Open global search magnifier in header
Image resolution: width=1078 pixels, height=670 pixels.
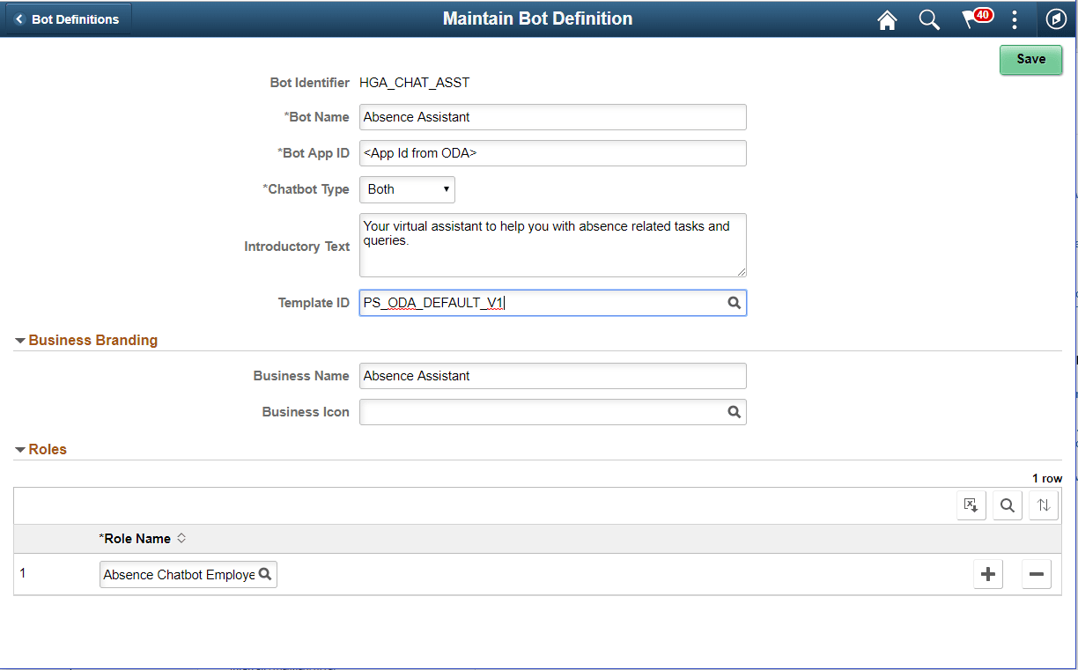(929, 19)
